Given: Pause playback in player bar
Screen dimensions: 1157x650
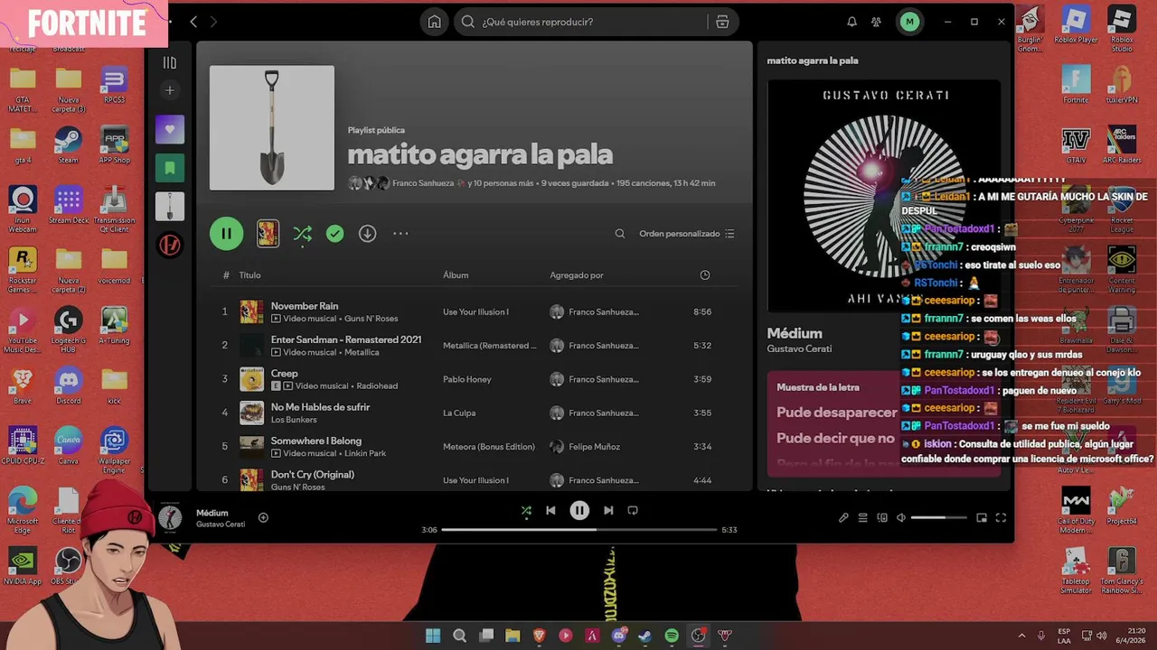Looking at the screenshot, I should point(579,510).
